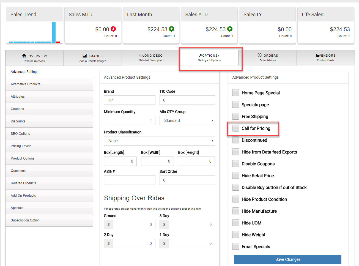Open SEO Options in the sidebar
Screen dimensions: 359x266
(20, 134)
